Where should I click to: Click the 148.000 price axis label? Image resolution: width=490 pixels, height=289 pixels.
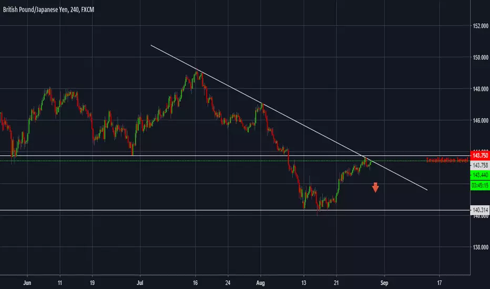pos(481,89)
